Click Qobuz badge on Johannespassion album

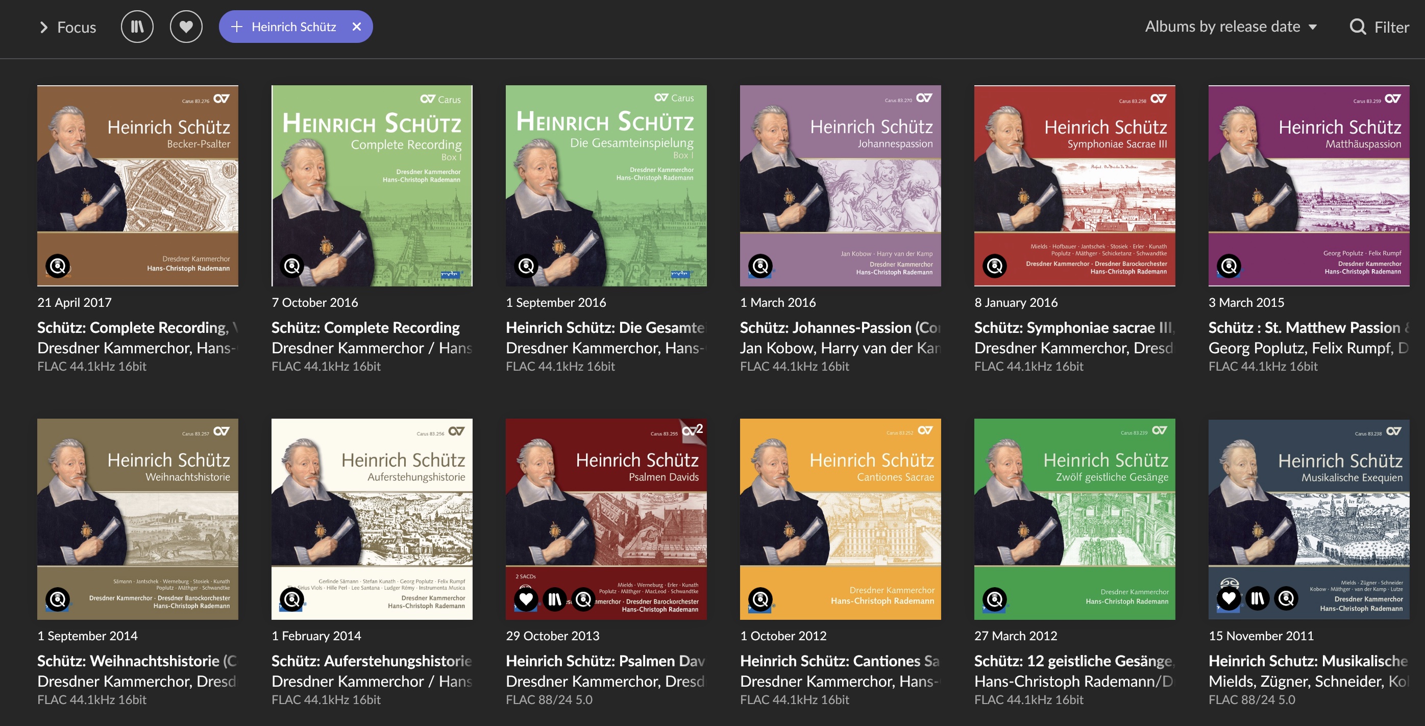(x=760, y=266)
